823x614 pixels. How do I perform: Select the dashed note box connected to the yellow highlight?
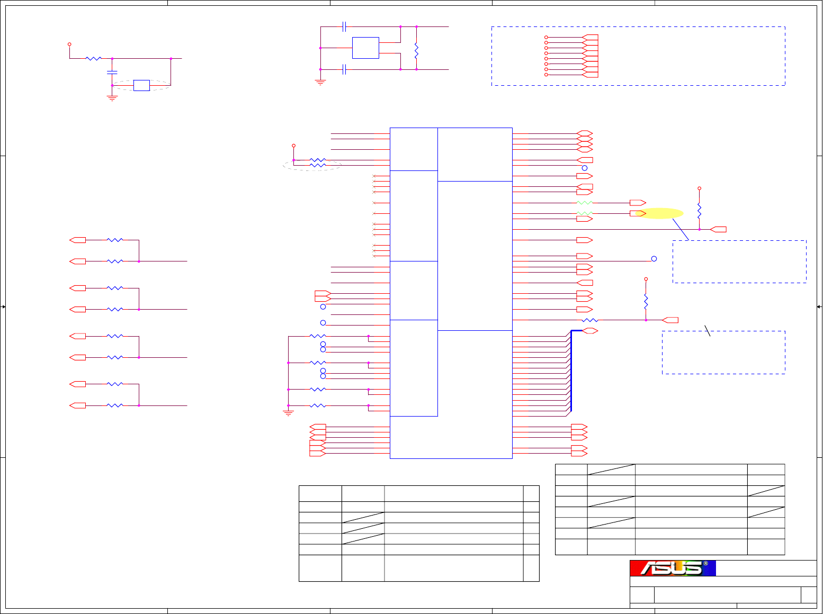pos(739,261)
